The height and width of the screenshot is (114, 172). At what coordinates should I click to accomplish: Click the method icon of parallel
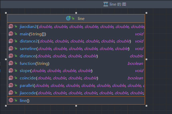(11, 85)
